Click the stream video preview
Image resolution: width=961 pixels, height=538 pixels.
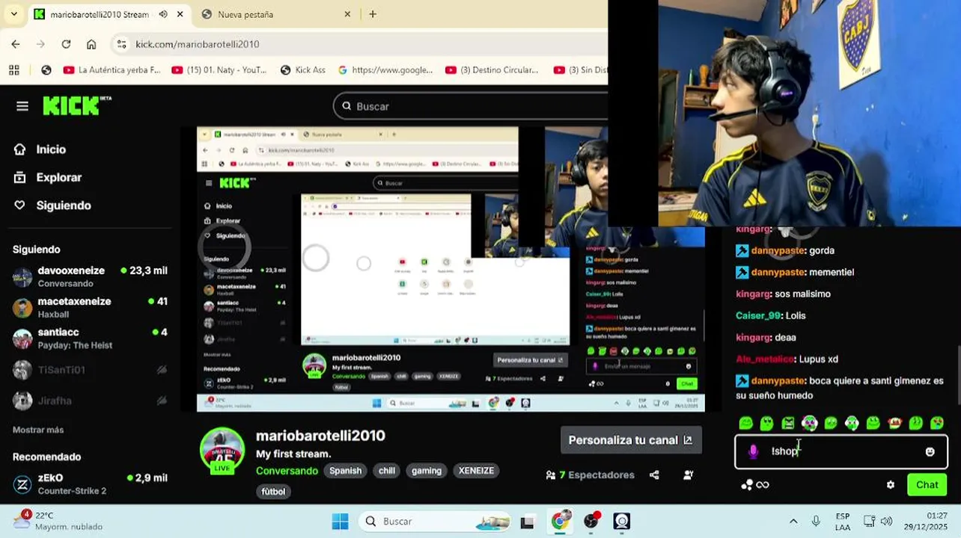pos(451,269)
